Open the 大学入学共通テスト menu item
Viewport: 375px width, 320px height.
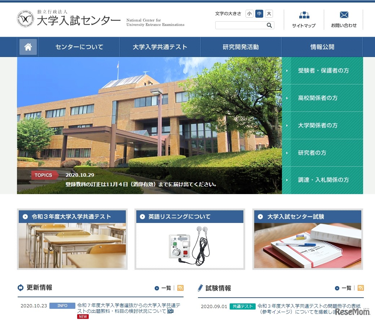pos(160,47)
